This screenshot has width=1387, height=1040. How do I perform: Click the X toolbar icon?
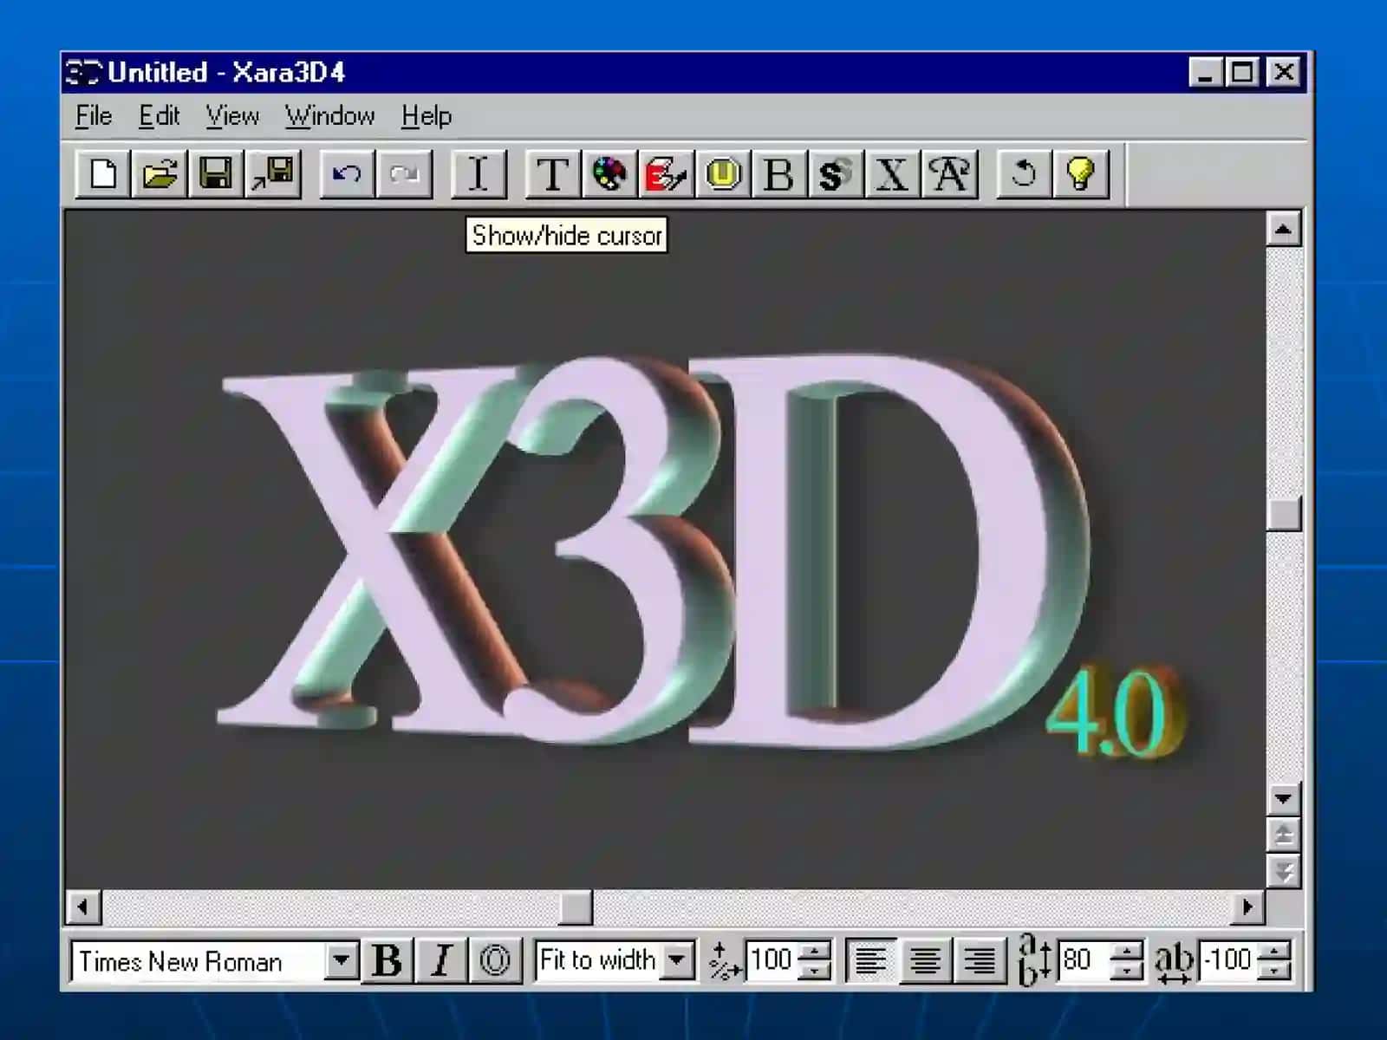tap(891, 174)
